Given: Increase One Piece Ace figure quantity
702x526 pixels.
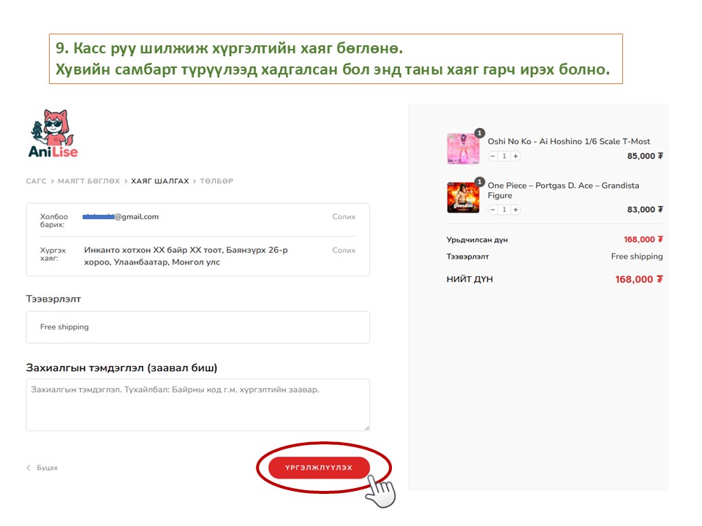Looking at the screenshot, I should pyautogui.click(x=515, y=210).
